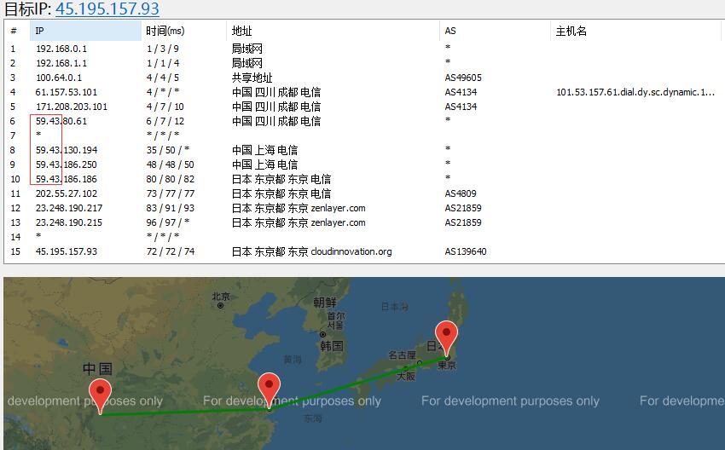The width and height of the screenshot is (725, 450).
Task: Select hop IP 59.43.186.250
Action: click(67, 164)
